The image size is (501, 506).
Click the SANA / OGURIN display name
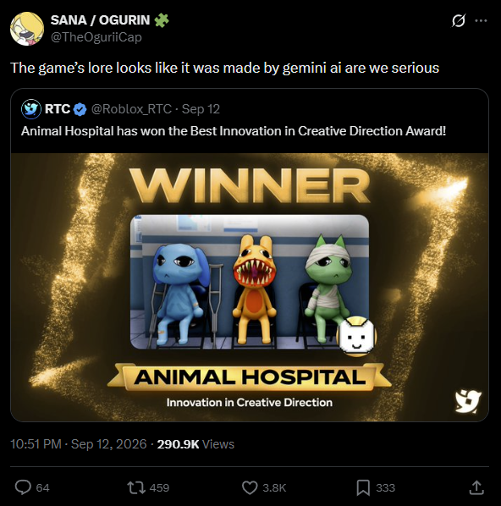click(100, 20)
